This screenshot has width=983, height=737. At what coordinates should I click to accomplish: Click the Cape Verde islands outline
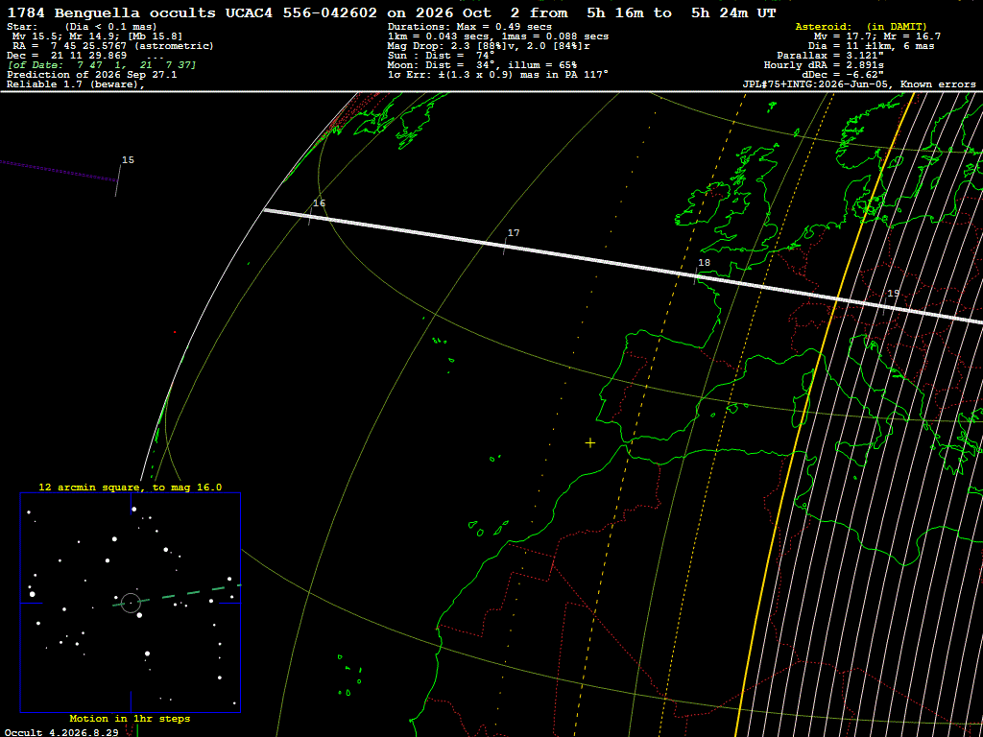point(348,676)
